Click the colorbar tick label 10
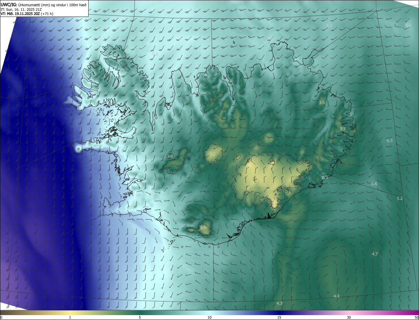Screen dimensions: 419x320 coord(209,318)
